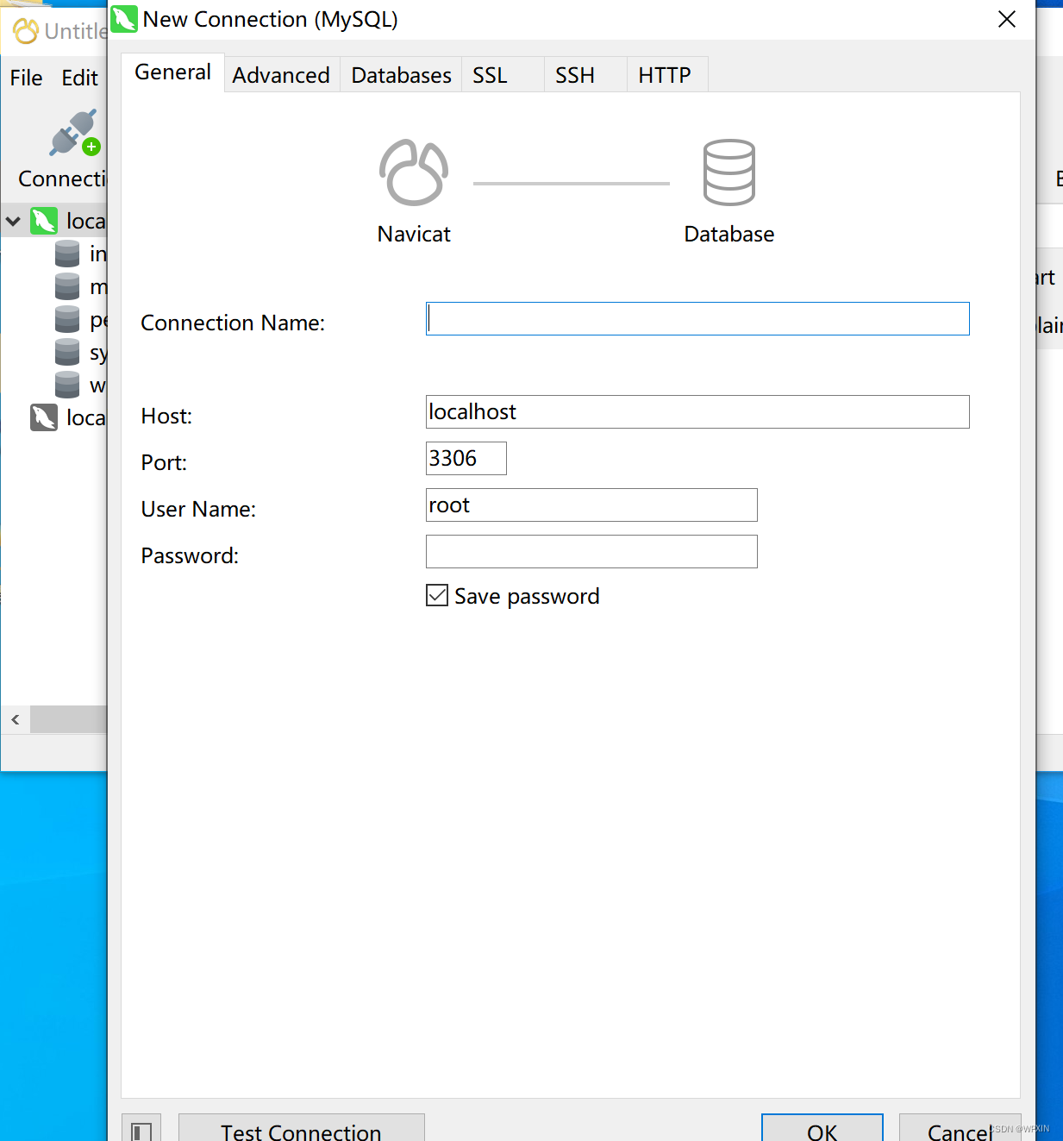Image resolution: width=1063 pixels, height=1141 pixels.
Task: Click the MySQL icon in dialog title bar
Action: click(x=124, y=19)
